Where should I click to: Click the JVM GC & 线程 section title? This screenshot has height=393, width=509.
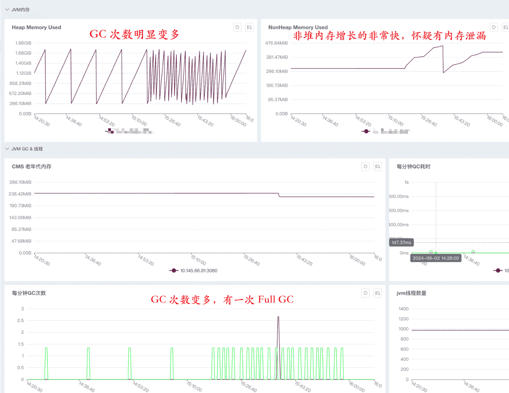pyautogui.click(x=27, y=149)
